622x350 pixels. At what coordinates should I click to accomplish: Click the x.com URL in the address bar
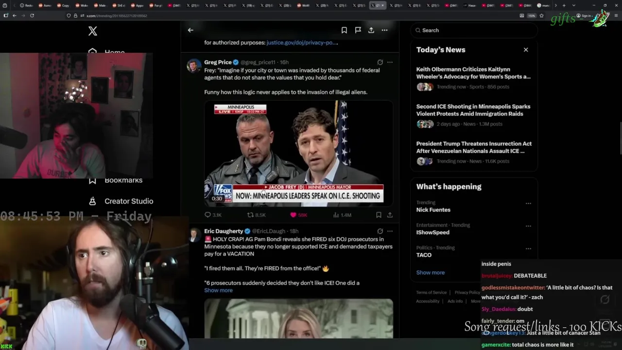point(117,16)
